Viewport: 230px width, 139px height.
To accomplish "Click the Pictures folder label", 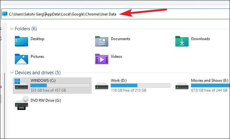I will [x=37, y=57].
